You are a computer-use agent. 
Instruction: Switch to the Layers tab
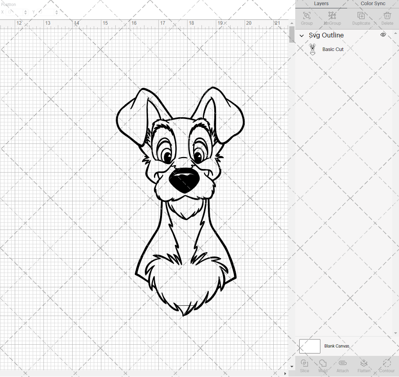click(321, 4)
